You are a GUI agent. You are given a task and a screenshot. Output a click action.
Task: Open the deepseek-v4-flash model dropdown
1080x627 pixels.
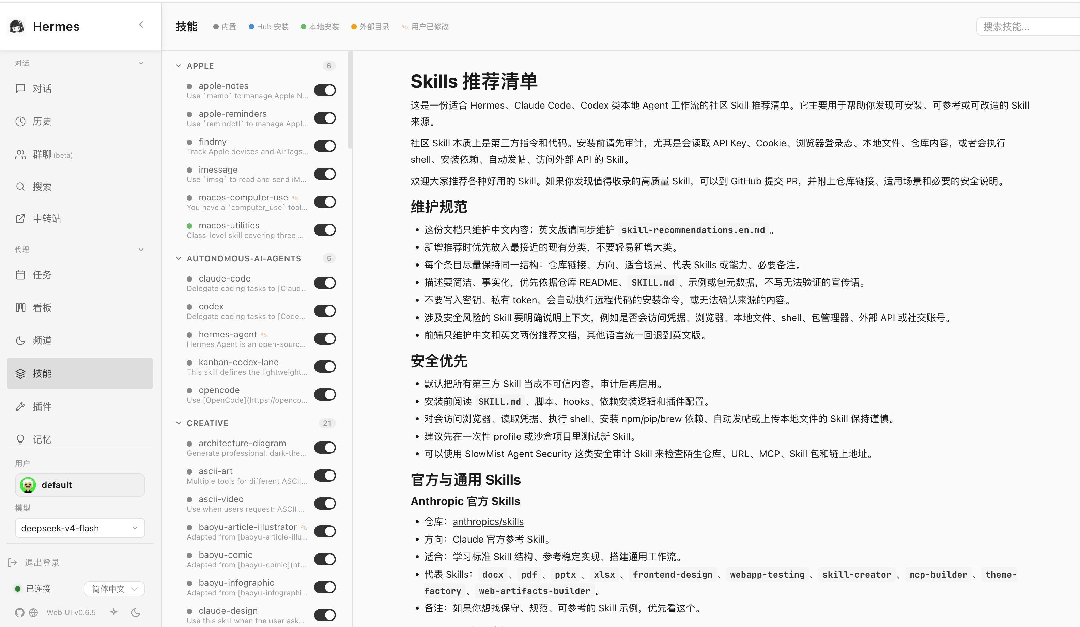click(80, 528)
